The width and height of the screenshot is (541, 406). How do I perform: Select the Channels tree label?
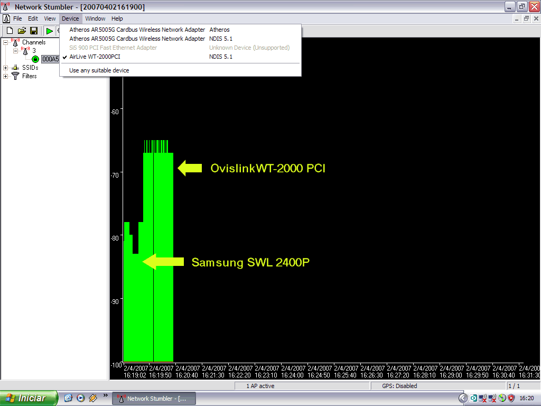[34, 42]
